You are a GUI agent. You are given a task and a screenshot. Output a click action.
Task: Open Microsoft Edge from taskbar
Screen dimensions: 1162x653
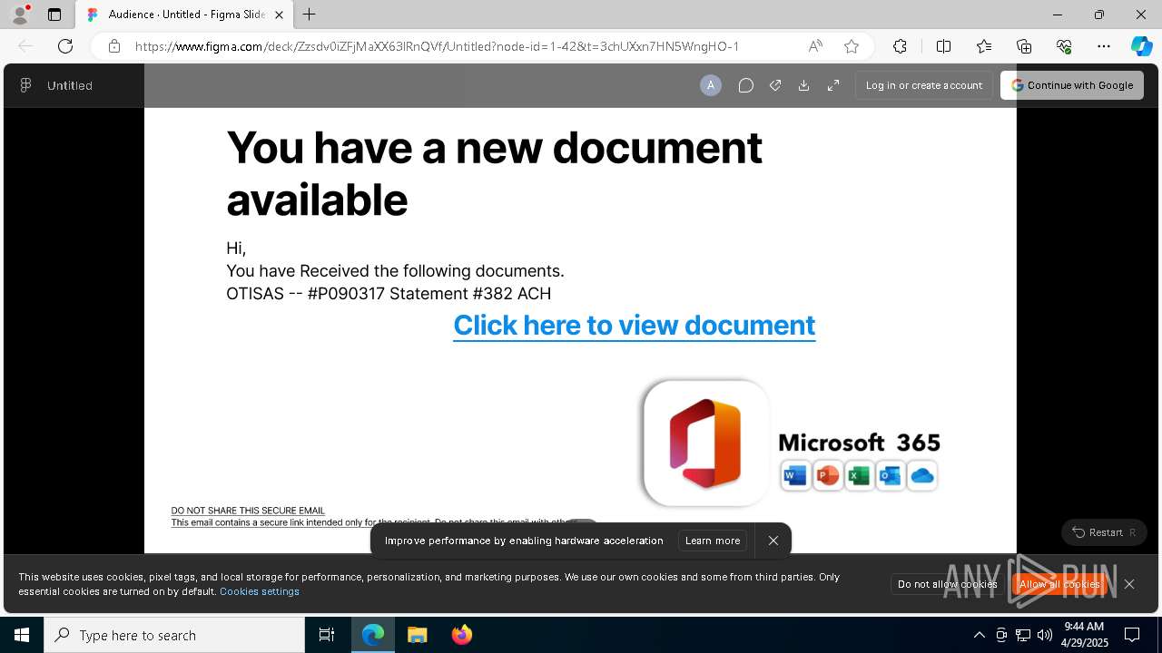click(373, 635)
